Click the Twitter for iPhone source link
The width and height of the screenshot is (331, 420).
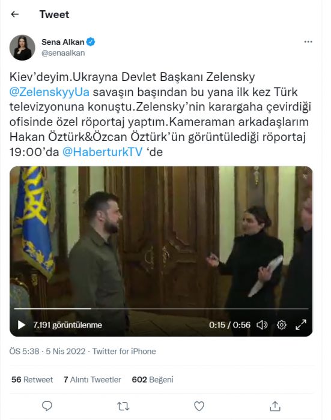coord(124,351)
